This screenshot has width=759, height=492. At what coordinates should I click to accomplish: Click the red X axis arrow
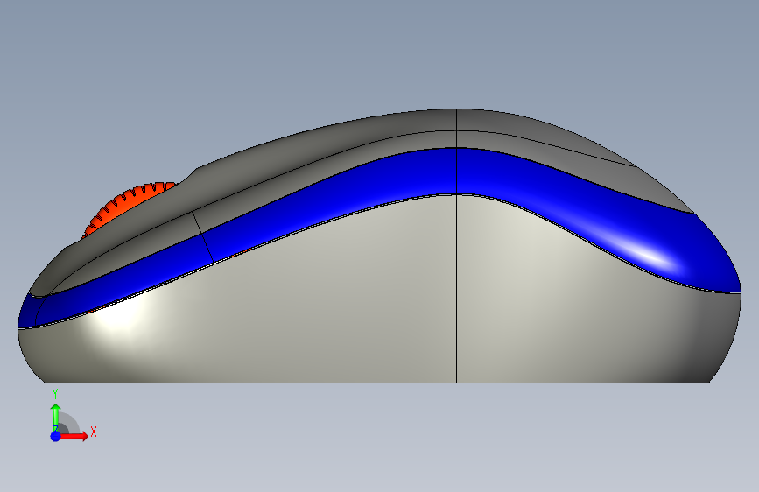pyautogui.click(x=74, y=436)
